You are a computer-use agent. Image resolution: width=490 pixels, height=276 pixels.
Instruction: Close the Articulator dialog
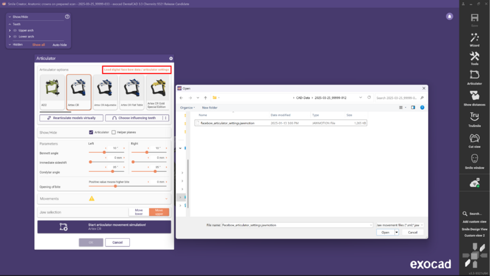coord(171,58)
